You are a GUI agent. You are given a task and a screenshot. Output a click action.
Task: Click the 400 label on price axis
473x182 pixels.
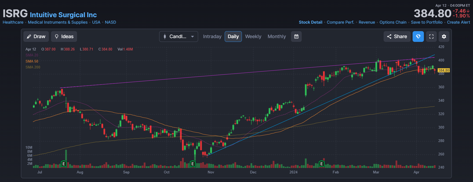coord(441,60)
